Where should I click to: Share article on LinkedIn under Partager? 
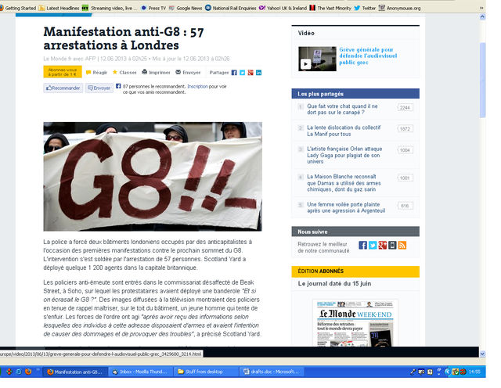[258, 72]
